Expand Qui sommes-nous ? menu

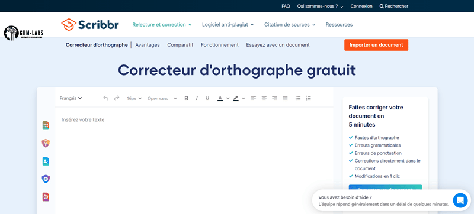click(320, 6)
